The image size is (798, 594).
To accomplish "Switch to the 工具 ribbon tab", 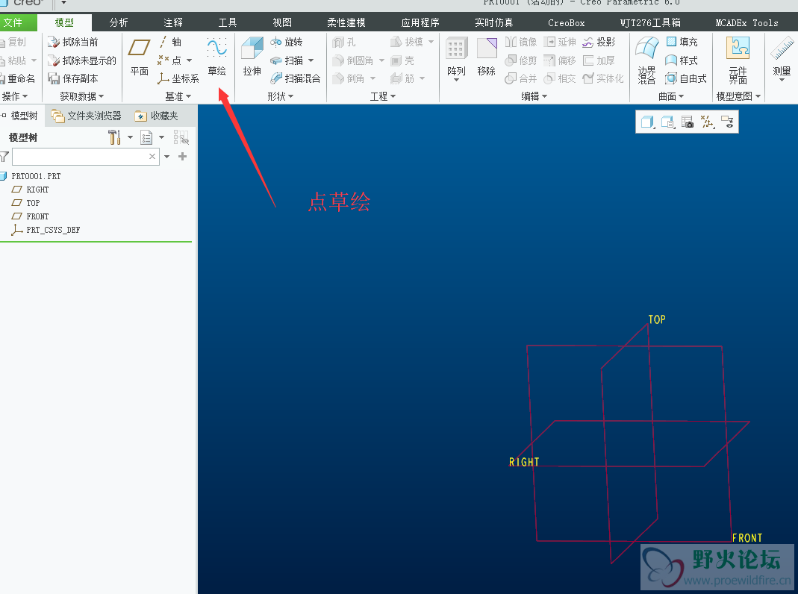I will (228, 22).
